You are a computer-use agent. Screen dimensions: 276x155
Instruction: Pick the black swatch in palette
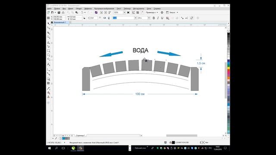point(229,34)
